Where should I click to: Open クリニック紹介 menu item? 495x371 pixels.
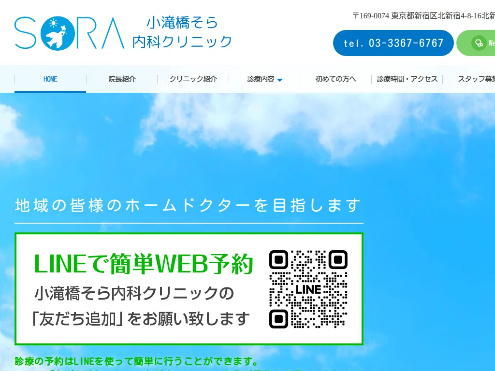click(x=193, y=79)
